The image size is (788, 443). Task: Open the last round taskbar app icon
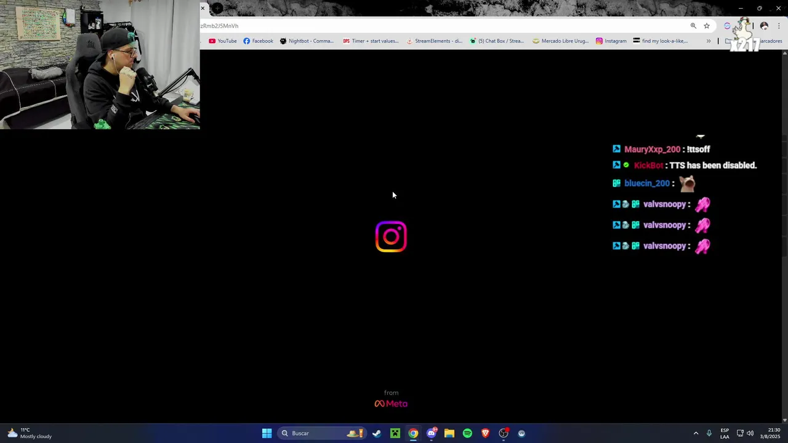pos(521,433)
